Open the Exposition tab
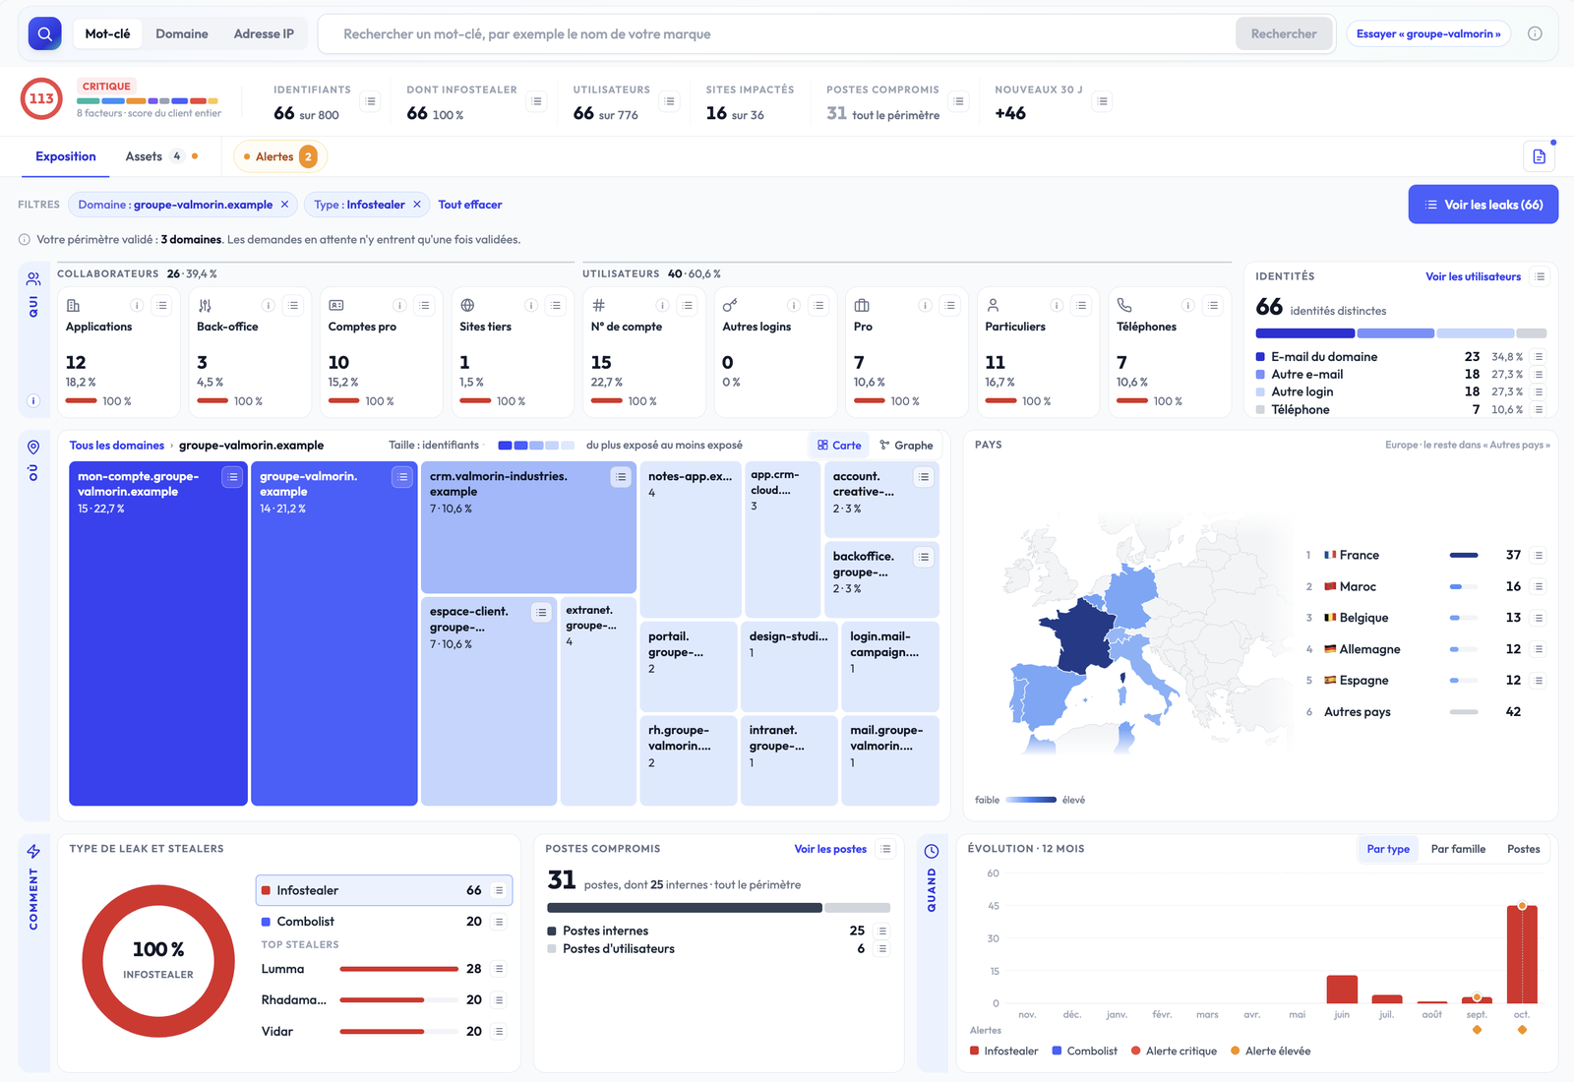The width and height of the screenshot is (1574, 1082). coord(66,156)
